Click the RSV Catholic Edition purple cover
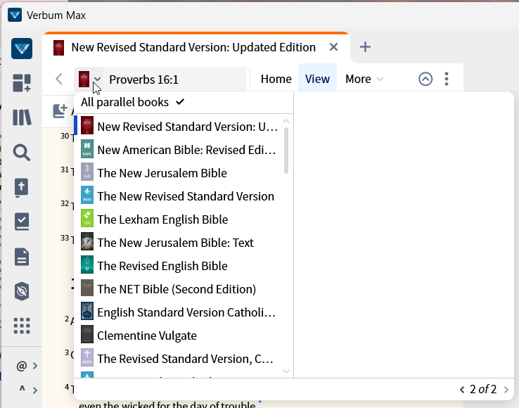 (87, 357)
